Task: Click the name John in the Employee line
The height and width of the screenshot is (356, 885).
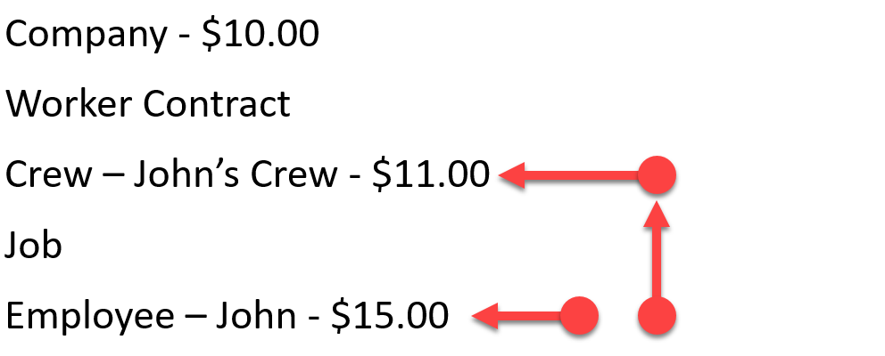Action: click(x=256, y=316)
